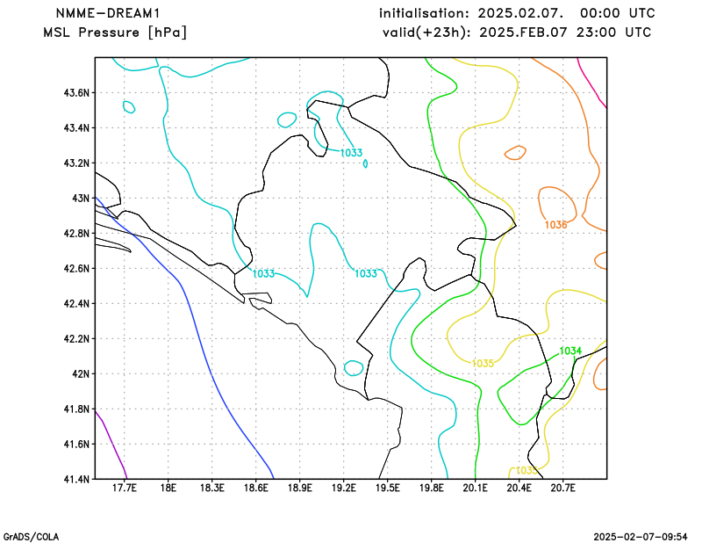
Task: Click the 20.7E longitude label
Action: tap(563, 489)
